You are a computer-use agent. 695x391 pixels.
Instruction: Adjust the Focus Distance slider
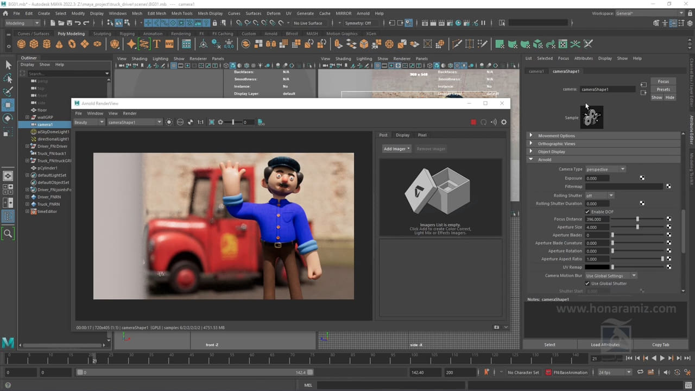point(637,219)
